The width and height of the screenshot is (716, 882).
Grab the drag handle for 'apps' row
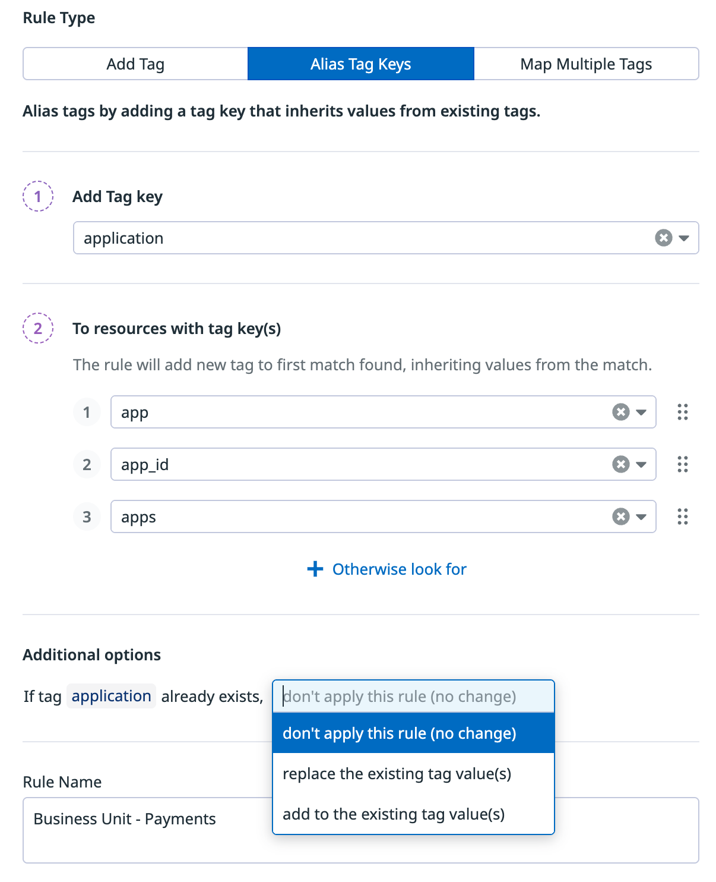point(683,516)
